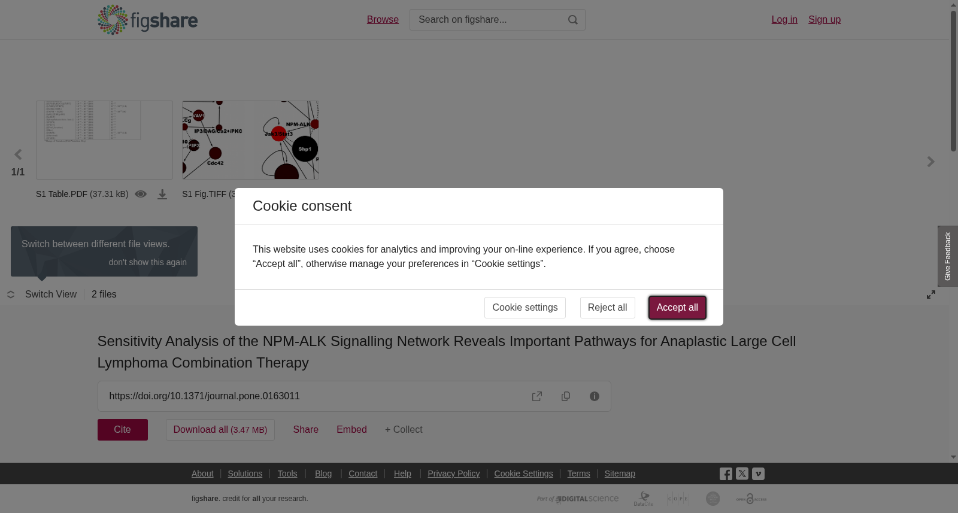Copy the DOI link icon

click(566, 396)
